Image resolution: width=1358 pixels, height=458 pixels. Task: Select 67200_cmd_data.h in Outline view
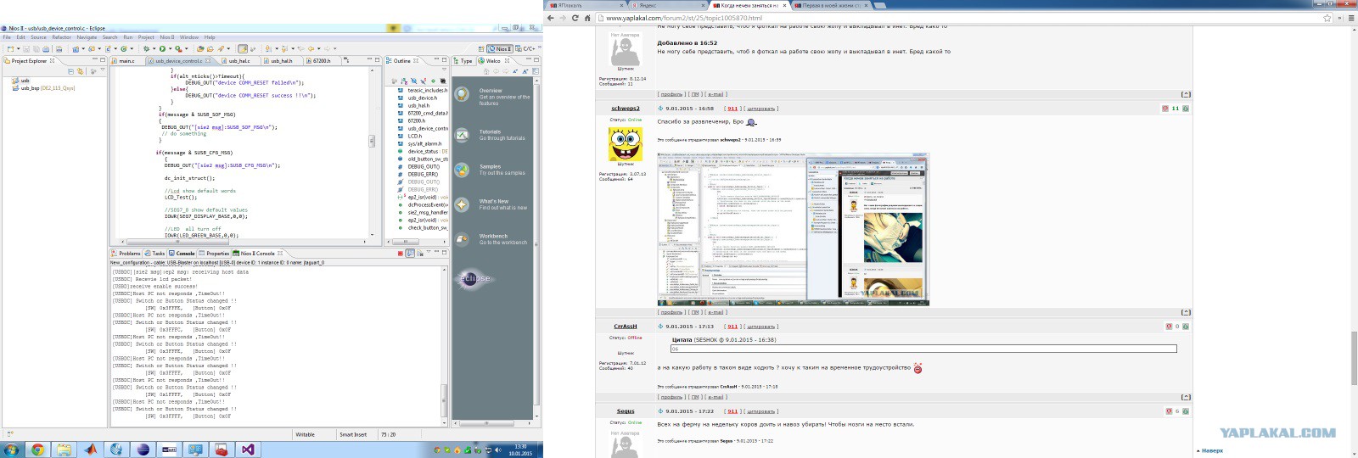point(422,113)
